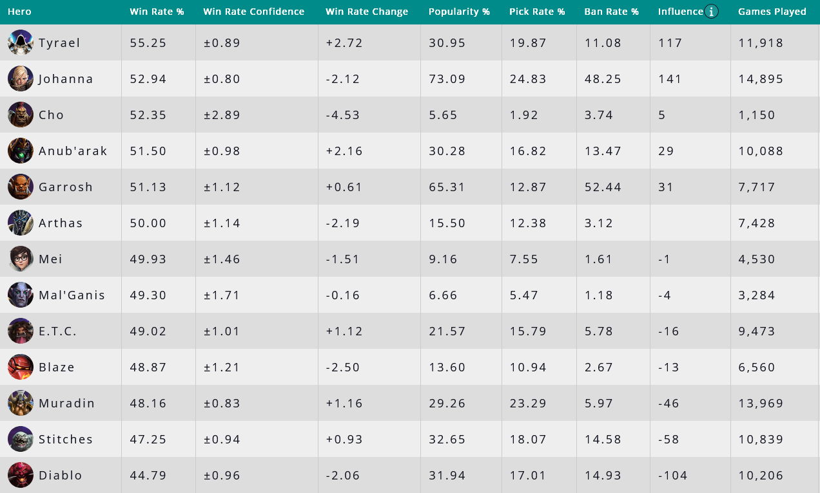Image resolution: width=820 pixels, height=493 pixels.
Task: Open the Arthas hero name link
Action: click(x=61, y=223)
